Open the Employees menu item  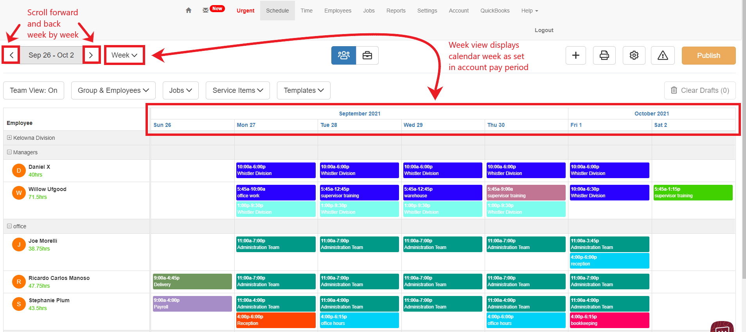tap(338, 11)
